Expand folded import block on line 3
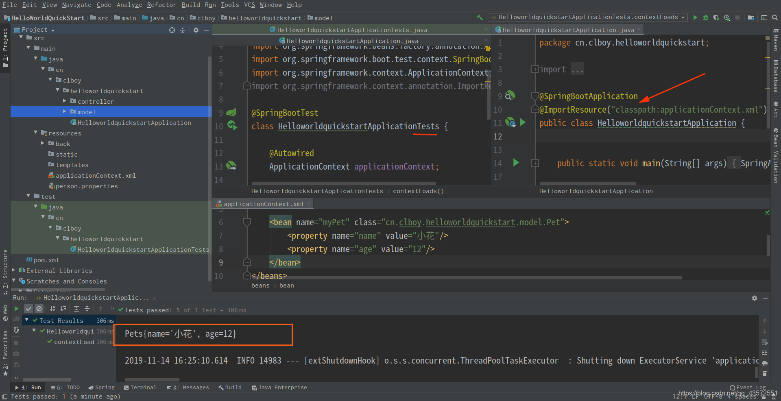Viewport: 781px width, 401px height. 535,69
